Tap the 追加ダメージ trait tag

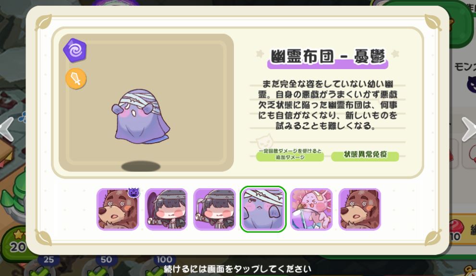click(x=290, y=155)
